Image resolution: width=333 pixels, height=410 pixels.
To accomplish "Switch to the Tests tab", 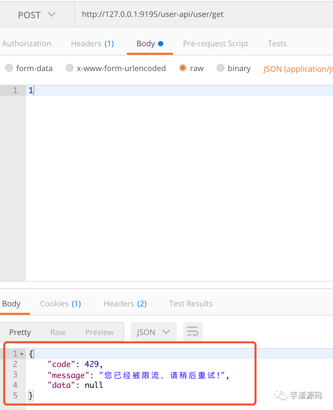I will pyautogui.click(x=277, y=44).
